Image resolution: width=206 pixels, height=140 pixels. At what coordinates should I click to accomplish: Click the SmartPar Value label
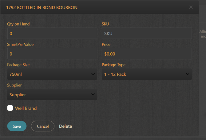(20, 44)
